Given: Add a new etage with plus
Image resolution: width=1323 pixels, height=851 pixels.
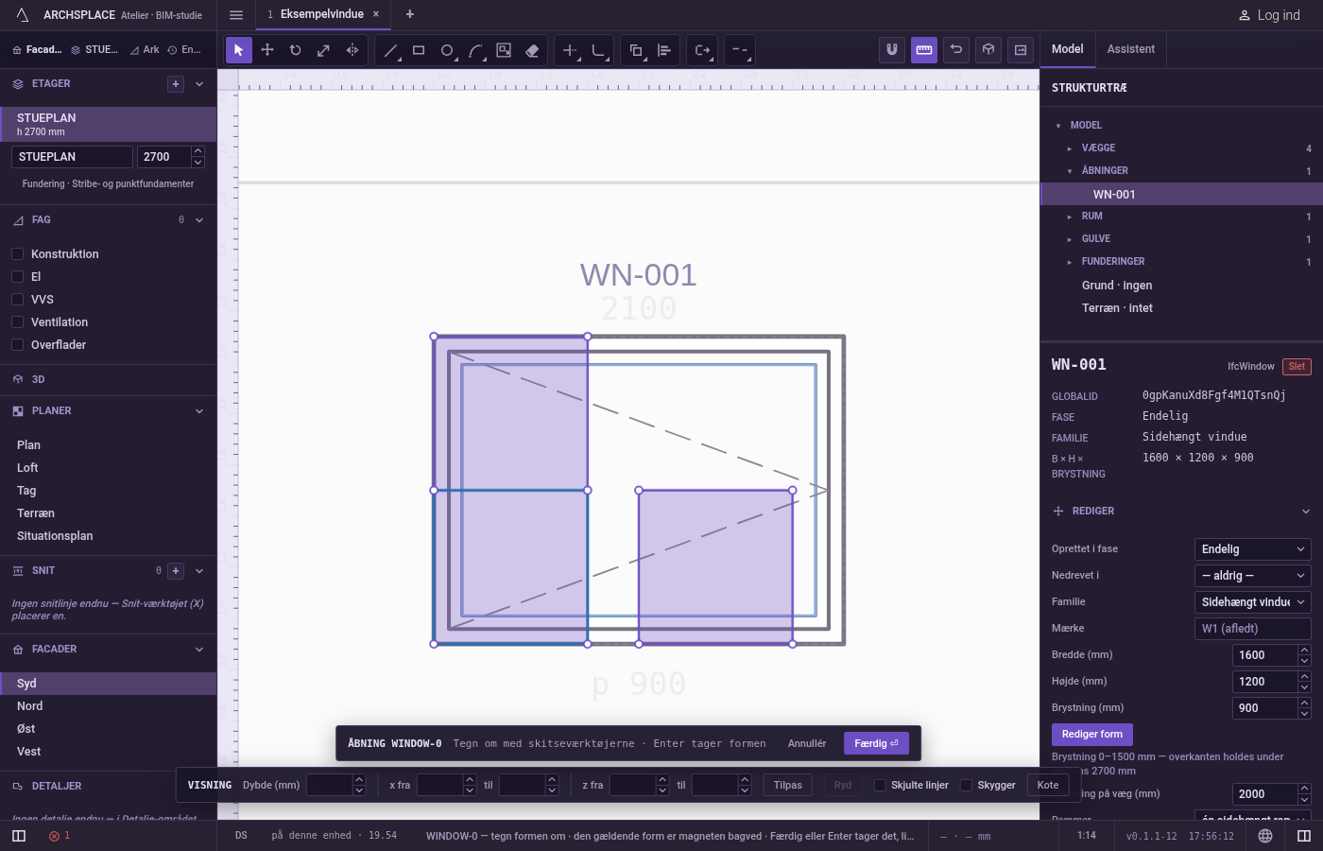Looking at the screenshot, I should point(176,84).
